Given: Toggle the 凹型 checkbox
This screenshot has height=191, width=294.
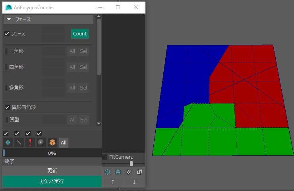Looking at the screenshot, I should tap(7, 120).
